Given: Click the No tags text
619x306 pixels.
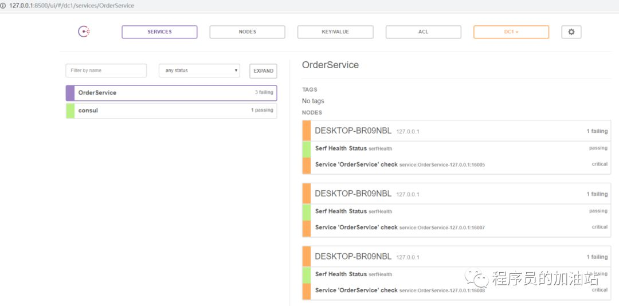Looking at the screenshot, I should click(x=313, y=101).
